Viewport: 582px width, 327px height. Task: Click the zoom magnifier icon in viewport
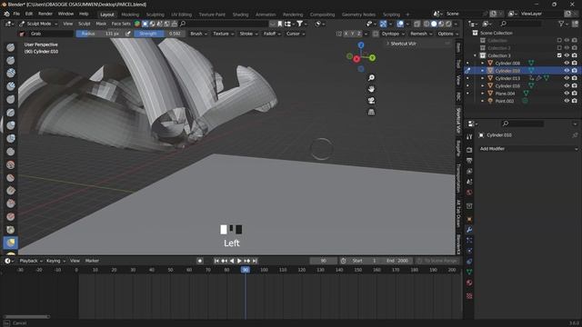(x=371, y=78)
